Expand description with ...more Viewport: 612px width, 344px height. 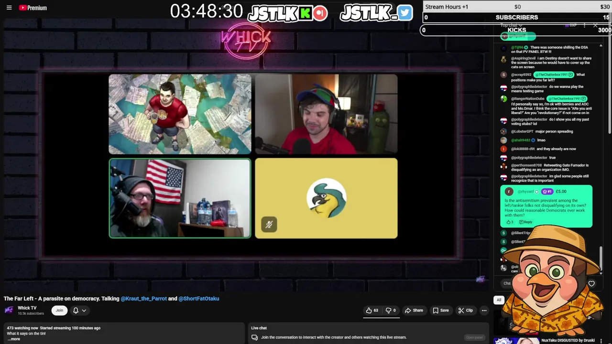coord(13,339)
